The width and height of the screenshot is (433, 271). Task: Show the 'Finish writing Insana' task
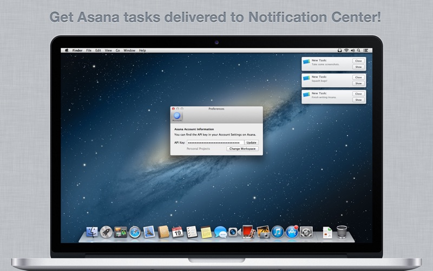tap(358, 100)
